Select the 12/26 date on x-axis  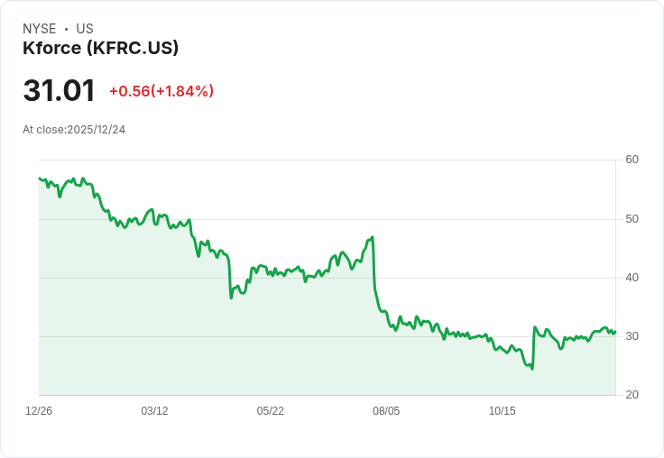click(39, 411)
